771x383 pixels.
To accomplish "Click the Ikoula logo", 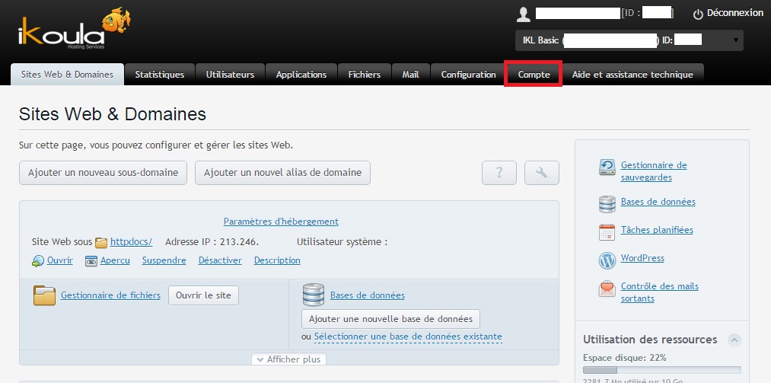I will point(72,30).
